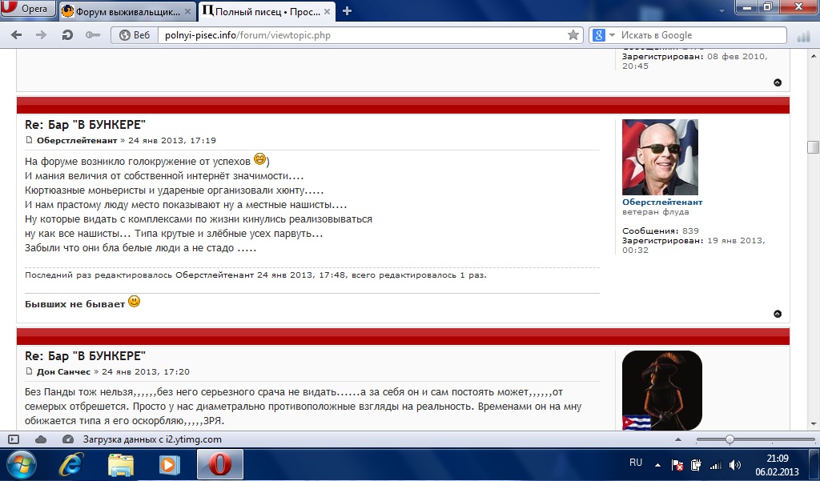Click the text ветеран флуда
The image size is (820, 481).
tap(655, 212)
